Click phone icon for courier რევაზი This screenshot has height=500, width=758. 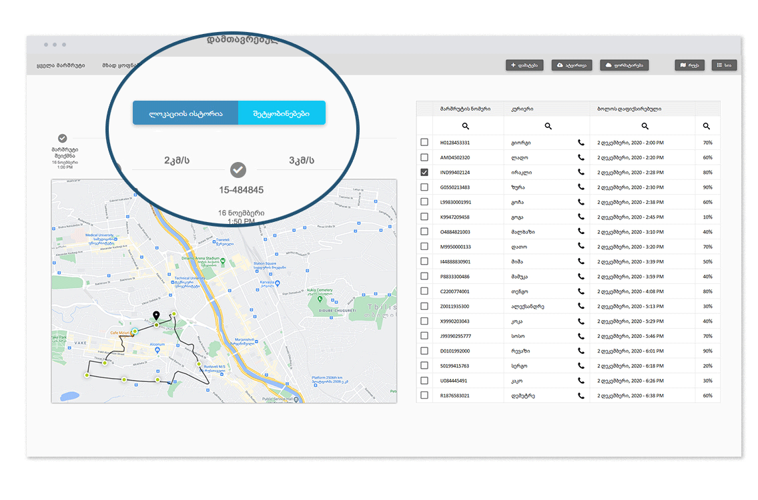pyautogui.click(x=581, y=351)
